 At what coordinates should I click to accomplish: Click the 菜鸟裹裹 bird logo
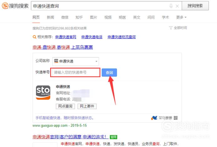pyautogui.click(x=154, y=118)
